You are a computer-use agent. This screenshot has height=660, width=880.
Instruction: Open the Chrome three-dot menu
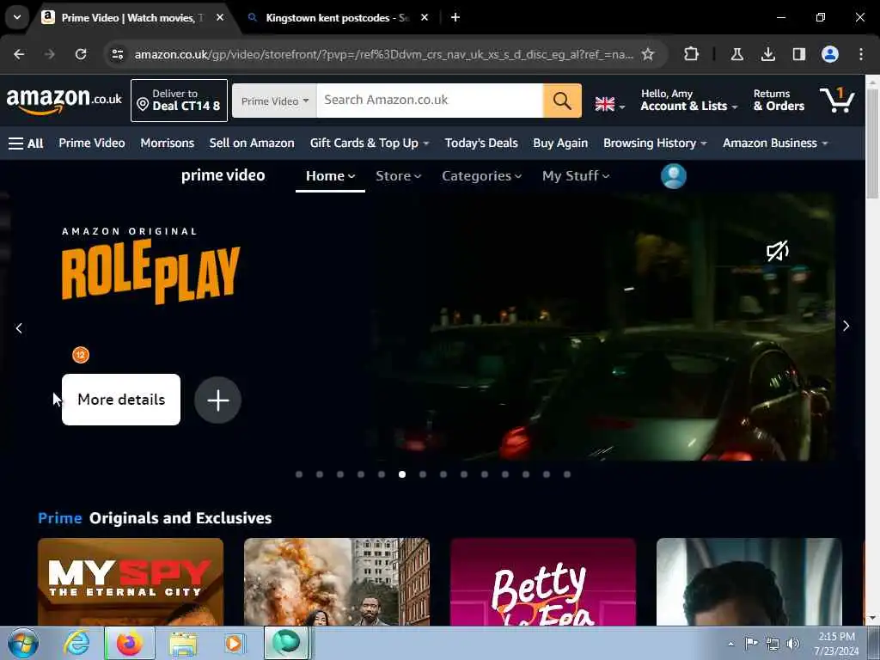861,54
